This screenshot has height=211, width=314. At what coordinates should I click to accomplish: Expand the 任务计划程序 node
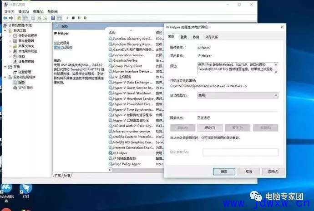pos(10,36)
